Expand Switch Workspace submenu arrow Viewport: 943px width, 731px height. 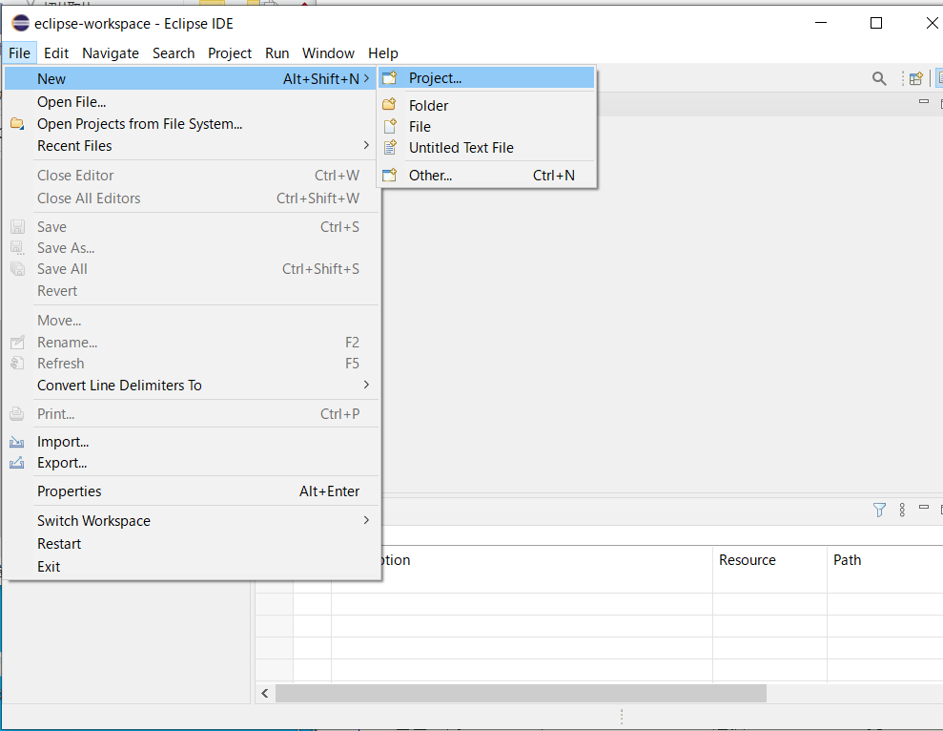tap(366, 520)
